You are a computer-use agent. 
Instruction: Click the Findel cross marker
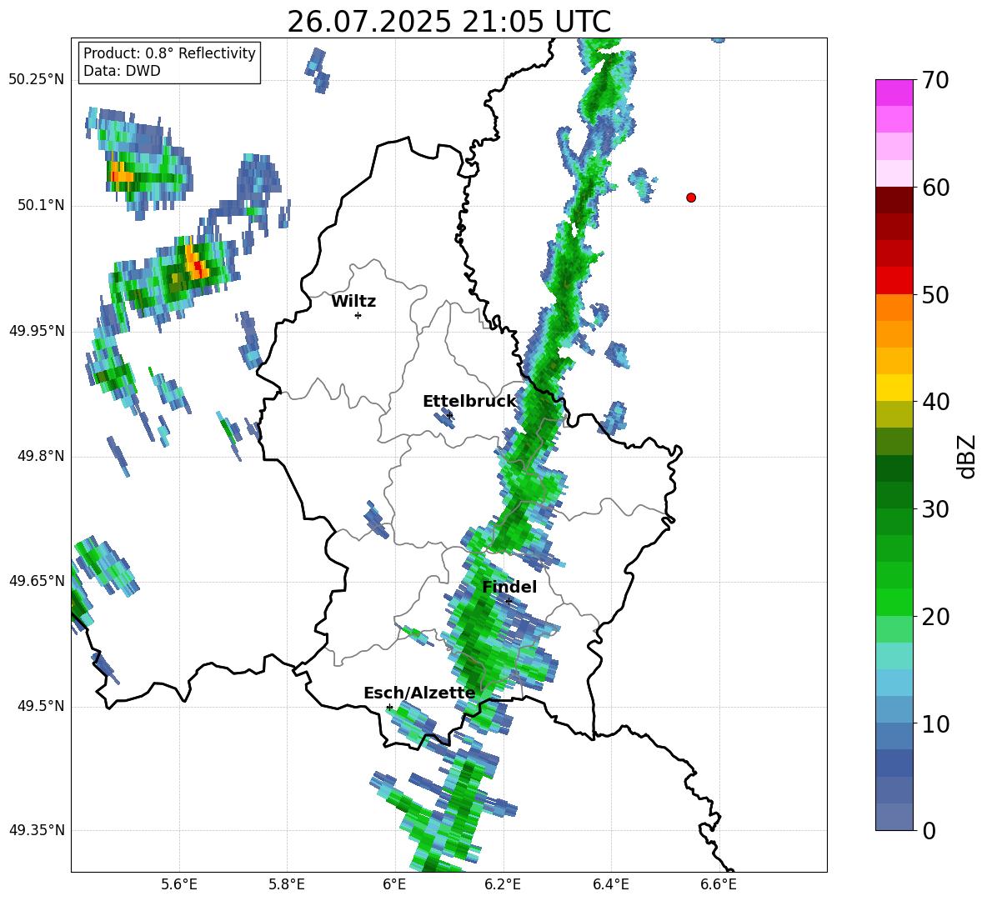pyautogui.click(x=509, y=601)
